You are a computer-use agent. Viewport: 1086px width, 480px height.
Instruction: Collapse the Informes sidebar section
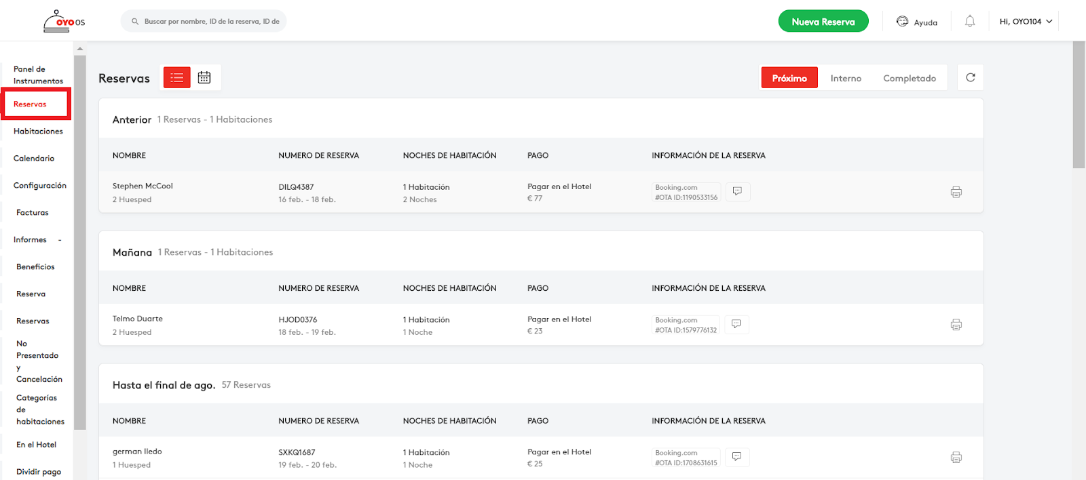[60, 240]
